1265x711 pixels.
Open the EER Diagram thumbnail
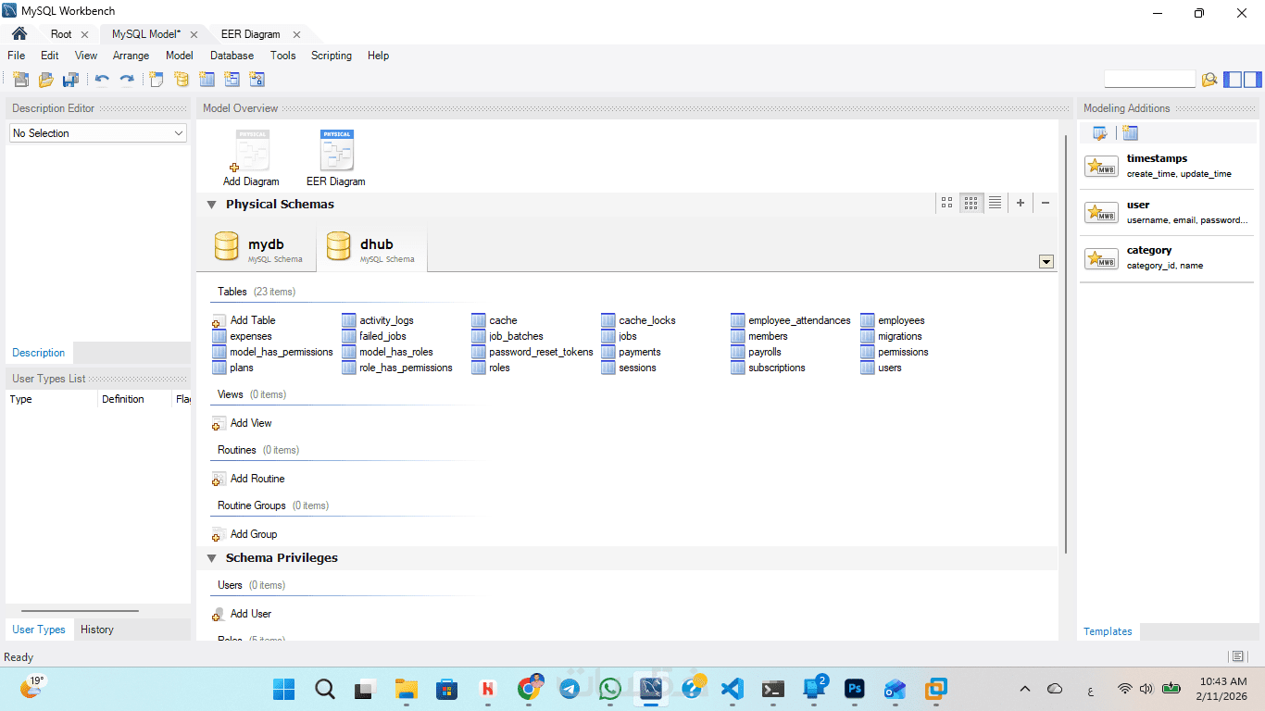(336, 158)
